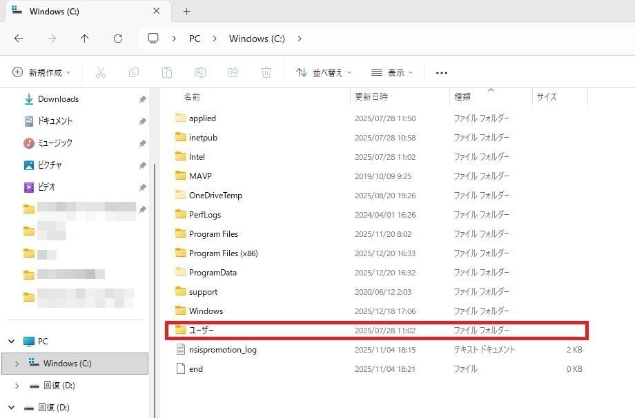Select the ユーザー folder
The height and width of the screenshot is (418, 635).
pos(202,331)
